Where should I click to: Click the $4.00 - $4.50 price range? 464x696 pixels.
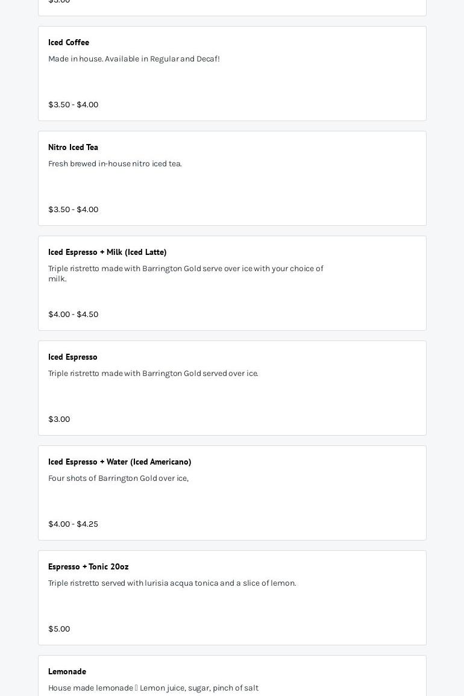tap(73, 314)
